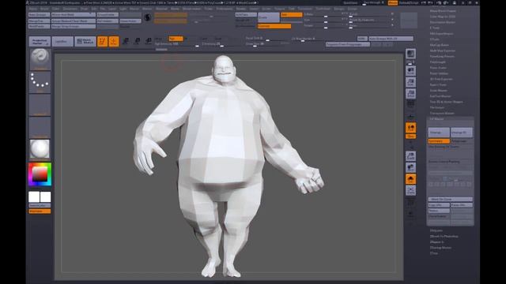Toggle the orange Local transformations icon
This screenshot has width=506, height=284.
pos(410,128)
